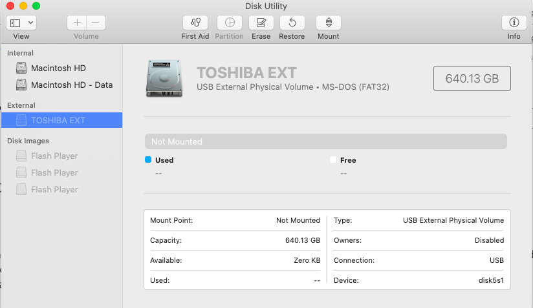Click the TOSHIBA EXT title text
This screenshot has width=533, height=308.
tap(247, 72)
